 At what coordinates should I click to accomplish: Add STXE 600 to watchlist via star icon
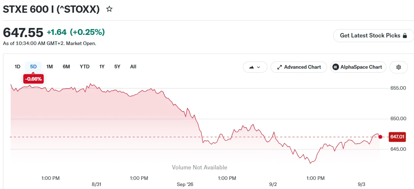[109, 9]
